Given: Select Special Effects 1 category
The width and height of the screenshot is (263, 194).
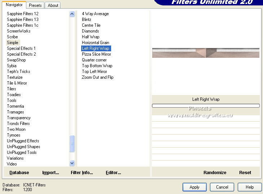Looking at the screenshot, I should coord(21,48).
